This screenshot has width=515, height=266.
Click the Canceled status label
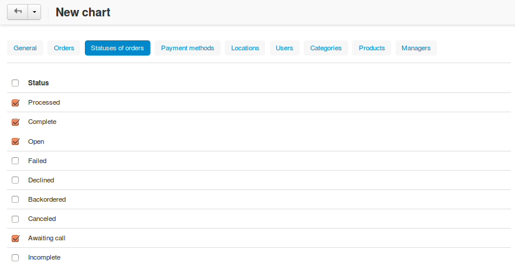click(x=42, y=219)
